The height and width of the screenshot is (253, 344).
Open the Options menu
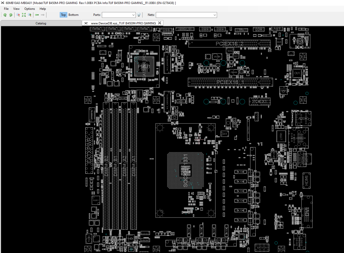(x=30, y=9)
